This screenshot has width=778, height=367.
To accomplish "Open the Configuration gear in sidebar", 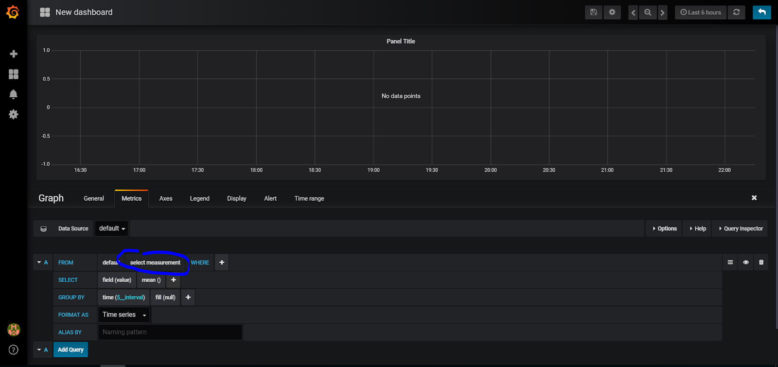I will coord(14,114).
